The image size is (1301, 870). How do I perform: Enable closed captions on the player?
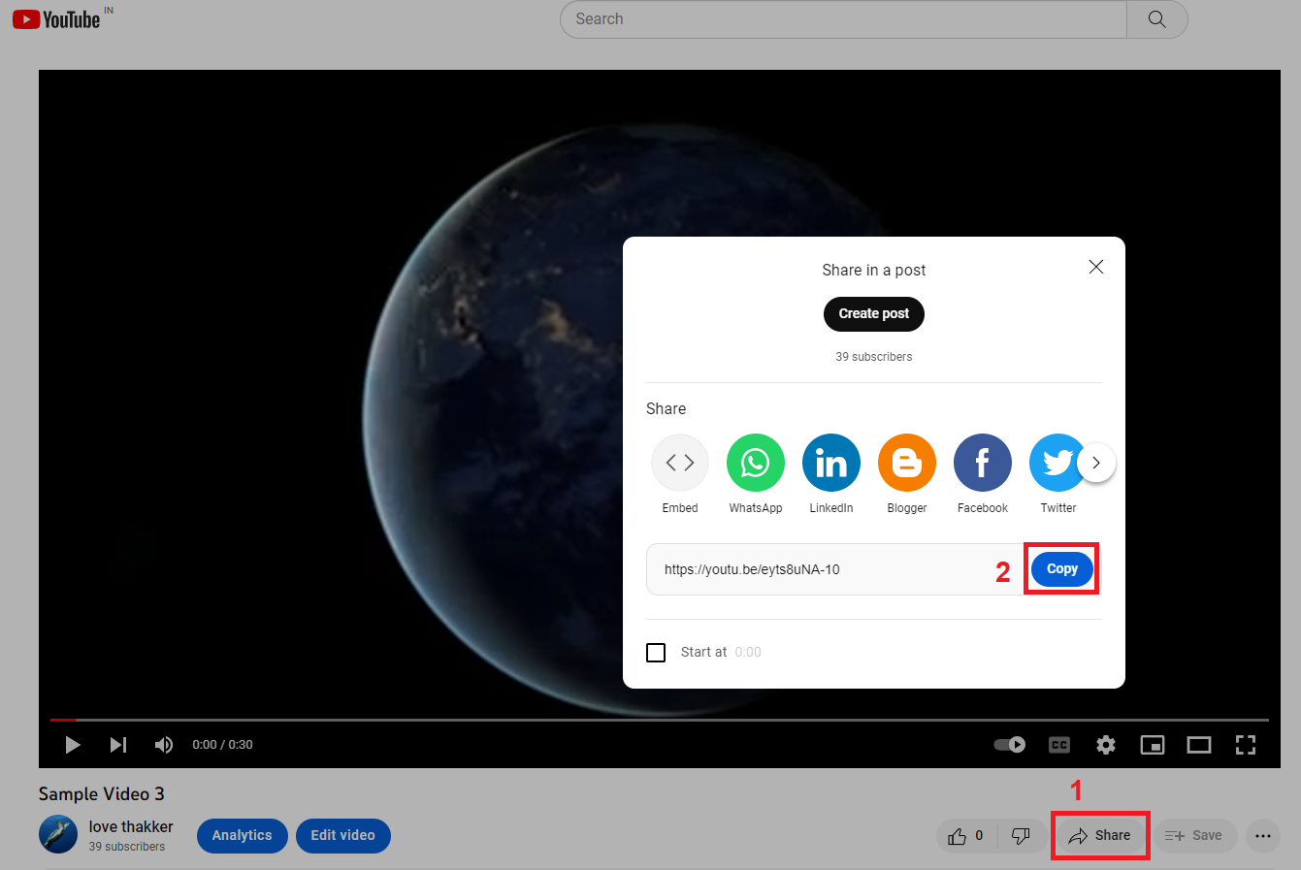tap(1058, 744)
